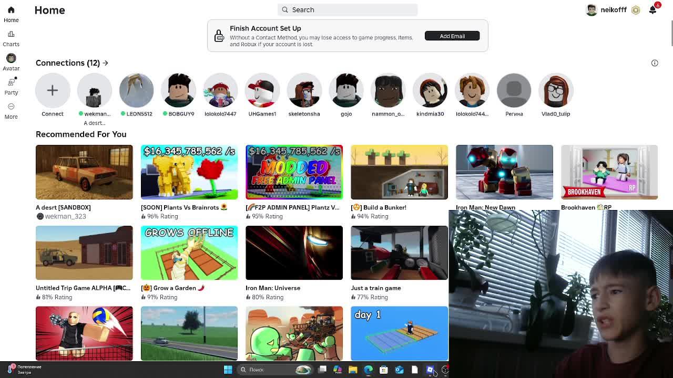Open Build a Bunker game thumbnail
The height and width of the screenshot is (378, 673).
tap(399, 172)
